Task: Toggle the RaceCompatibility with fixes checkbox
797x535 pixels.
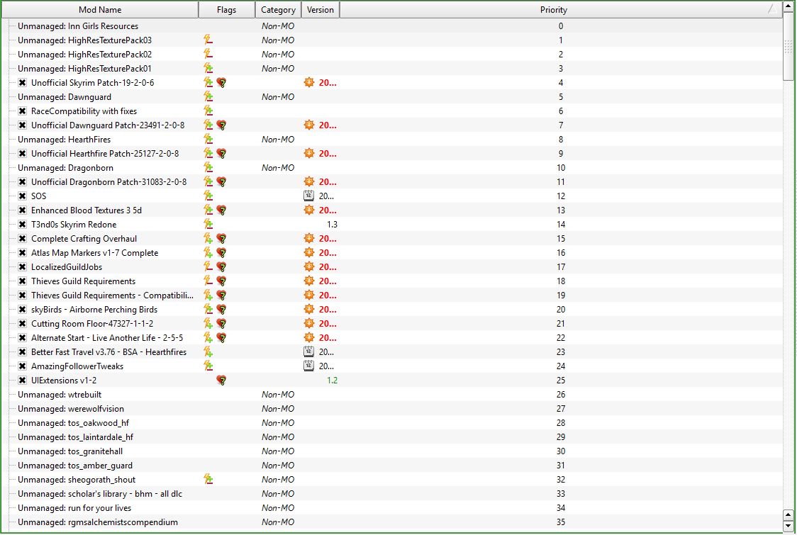Action: point(23,111)
